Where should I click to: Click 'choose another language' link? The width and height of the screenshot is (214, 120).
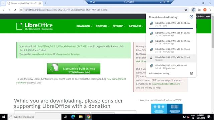pyautogui.click(x=68, y=54)
